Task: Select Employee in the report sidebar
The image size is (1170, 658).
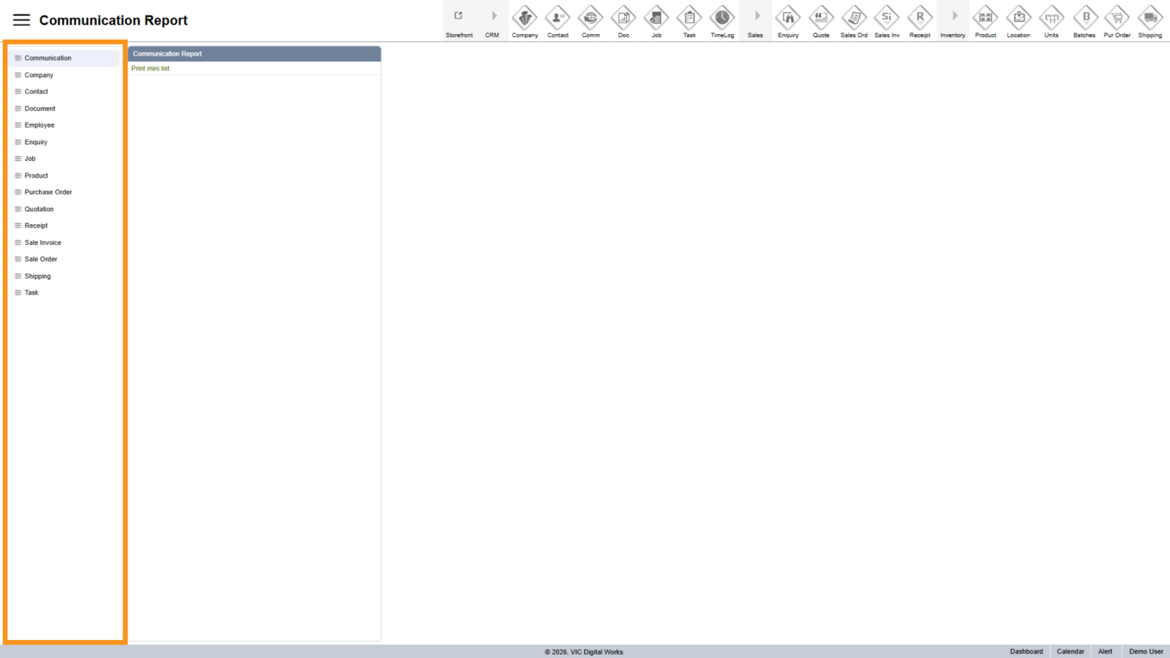Action: 39,125
